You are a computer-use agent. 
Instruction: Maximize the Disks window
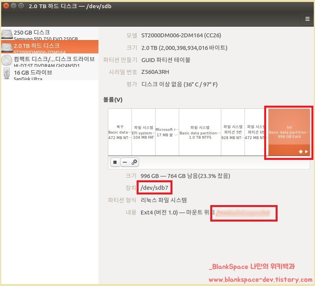[x=21, y=6]
